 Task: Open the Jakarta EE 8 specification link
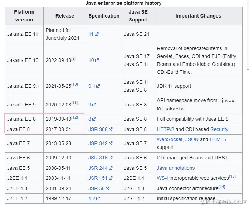(92, 119)
